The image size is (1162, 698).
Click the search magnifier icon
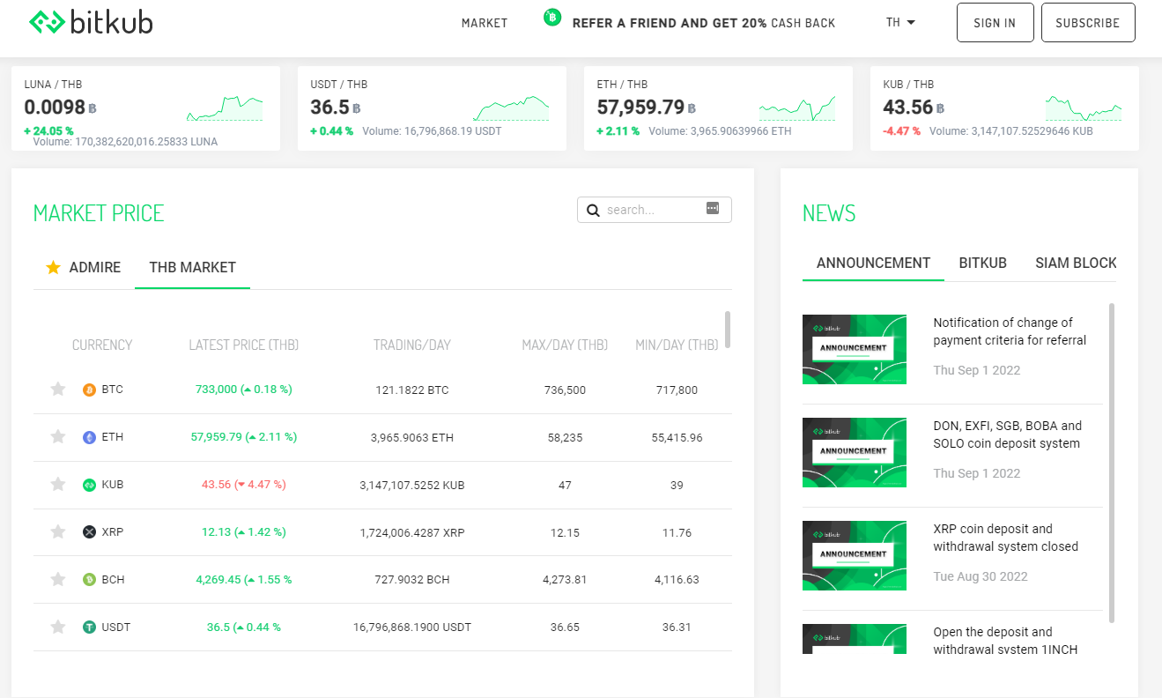click(x=593, y=210)
